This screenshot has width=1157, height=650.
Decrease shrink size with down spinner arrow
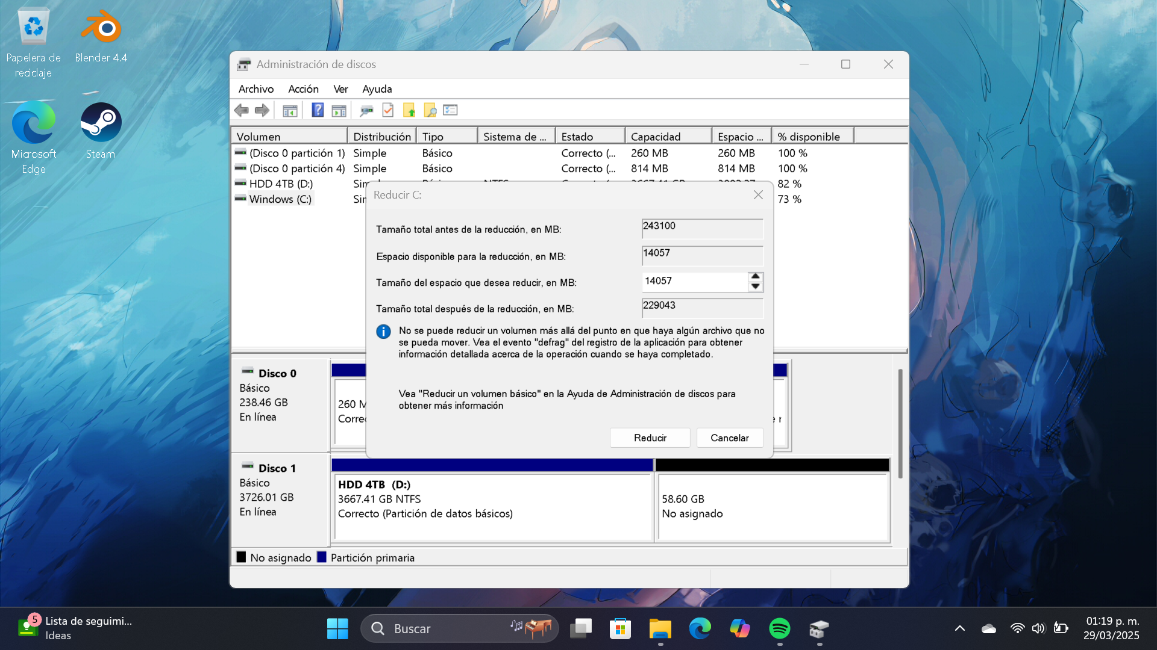coord(755,286)
